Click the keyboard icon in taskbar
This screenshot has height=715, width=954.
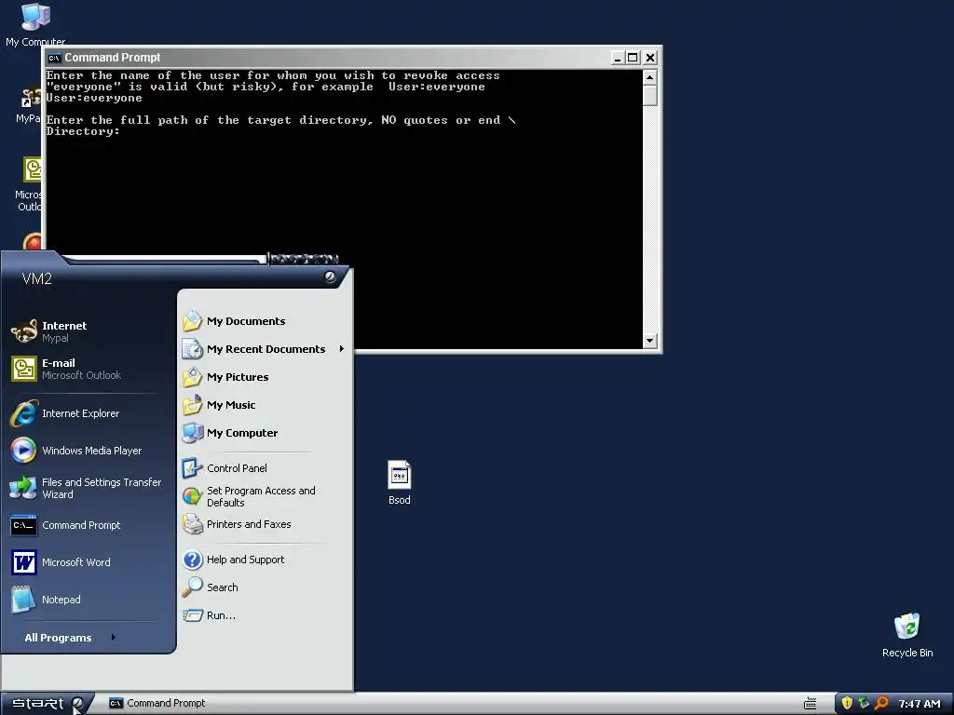point(810,704)
